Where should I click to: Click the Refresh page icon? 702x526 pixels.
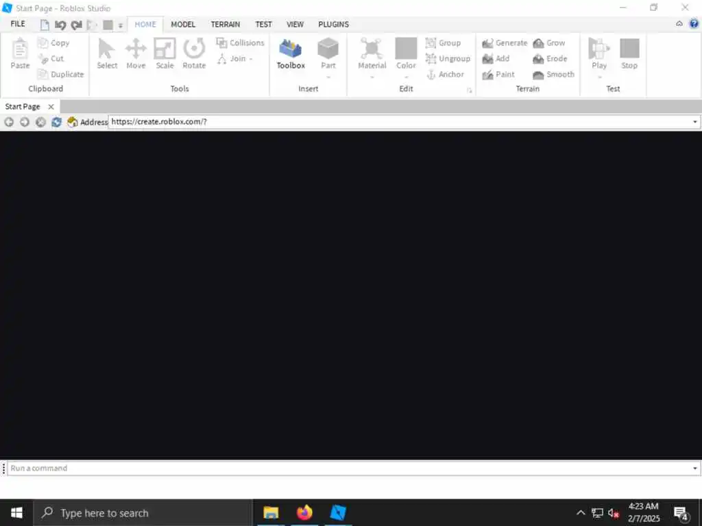pos(56,122)
